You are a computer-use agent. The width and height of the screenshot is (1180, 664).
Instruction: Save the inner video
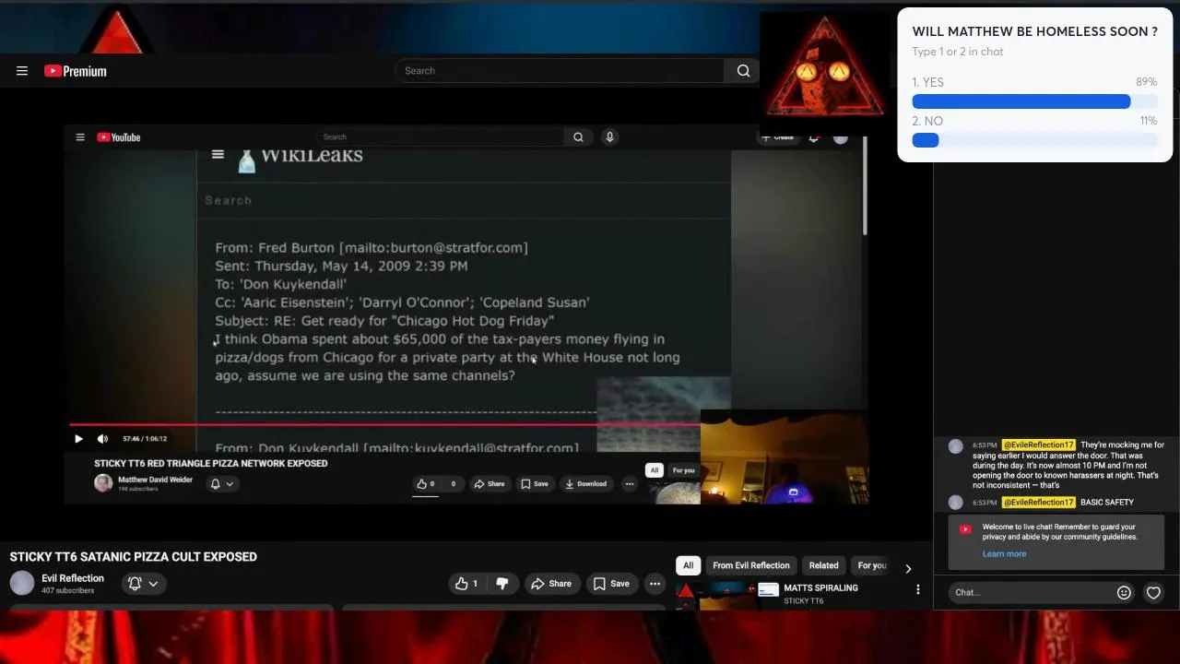535,483
